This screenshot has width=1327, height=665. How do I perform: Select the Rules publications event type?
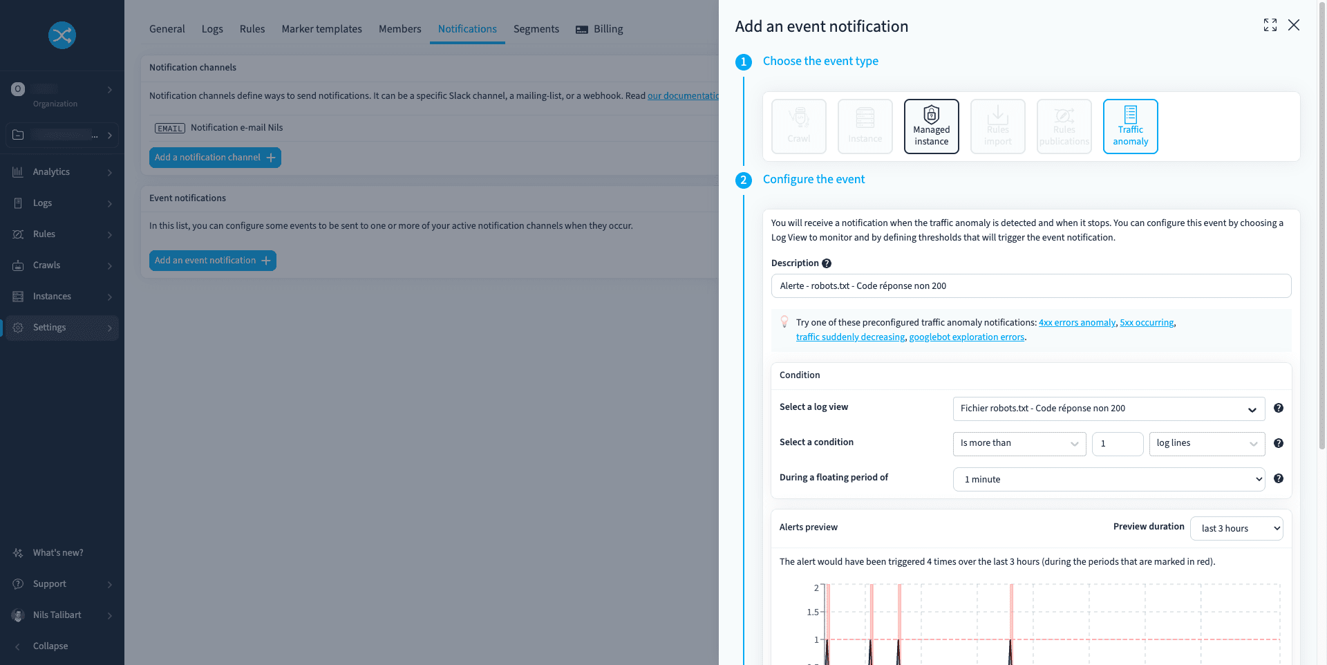pos(1064,127)
